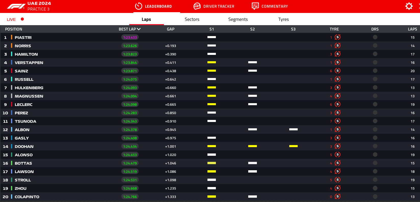Click Piastri's soft tyre icon
This screenshot has height=202, width=420.
(x=337, y=37)
